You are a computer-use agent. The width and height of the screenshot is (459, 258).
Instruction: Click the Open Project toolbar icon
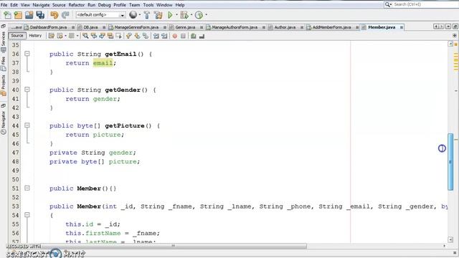pyautogui.click(x=29, y=15)
